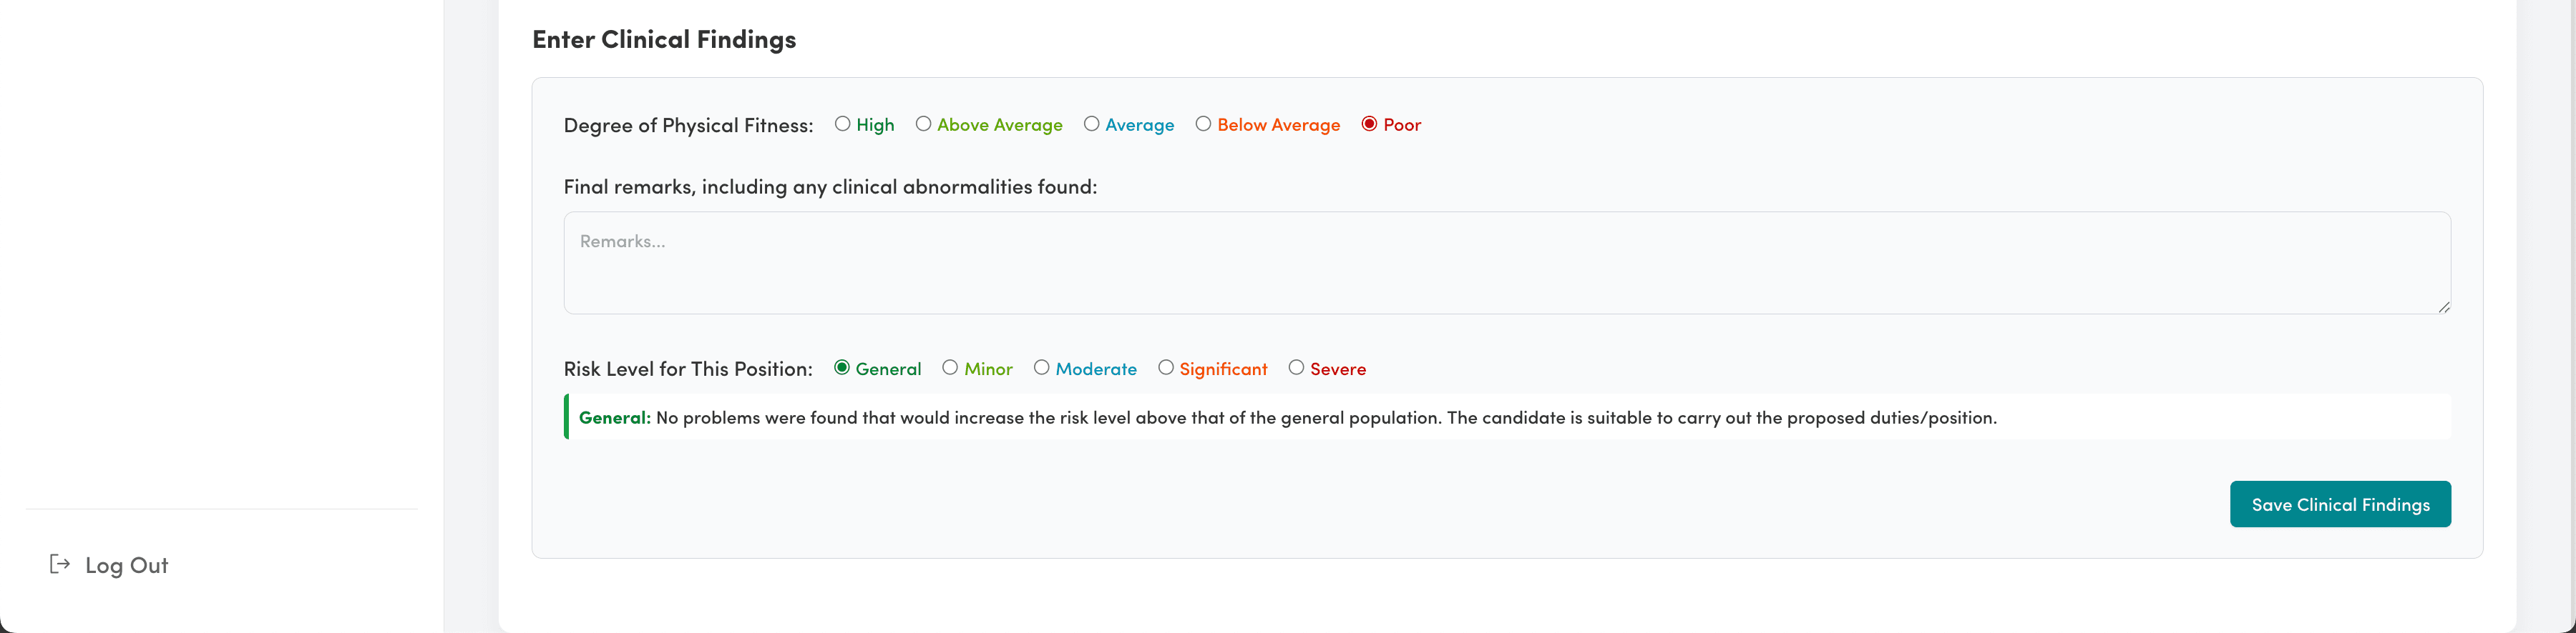
Task: Click the Log Out arrow icon
Action: [x=60, y=564]
